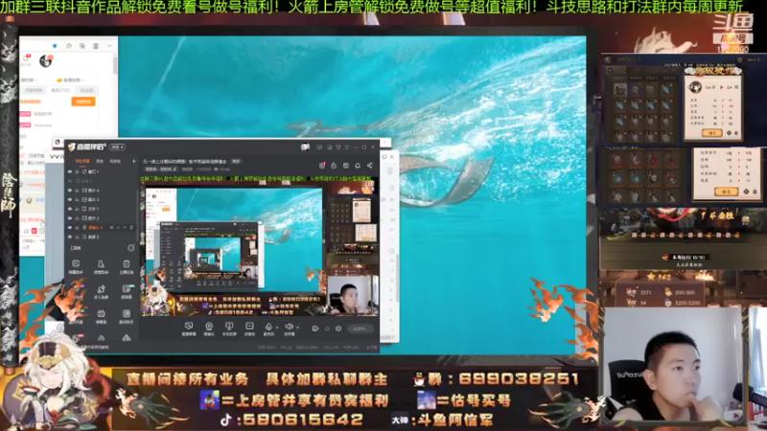
Task: Open the three-dot browser menu
Action: 109,46
